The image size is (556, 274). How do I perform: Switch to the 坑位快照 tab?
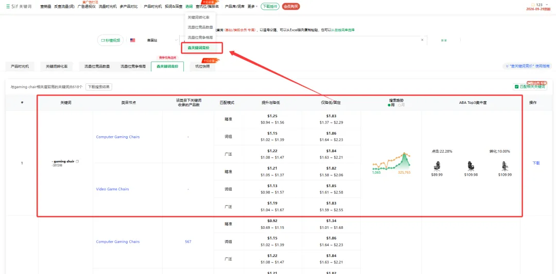[202, 66]
